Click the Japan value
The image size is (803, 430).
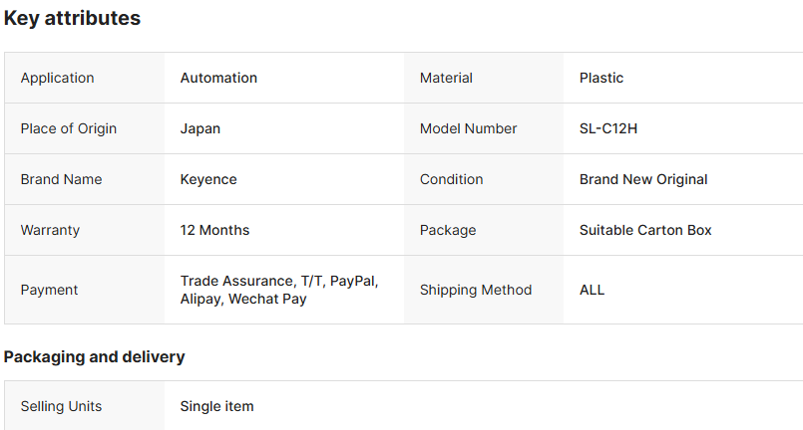point(201,128)
